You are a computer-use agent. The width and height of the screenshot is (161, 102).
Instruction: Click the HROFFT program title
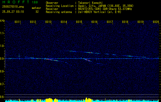click(16, 2)
